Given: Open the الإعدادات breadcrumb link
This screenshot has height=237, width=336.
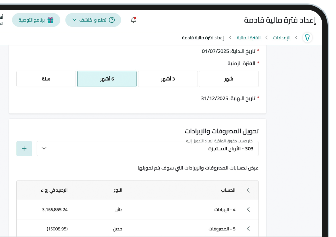Looking at the screenshot, I should pos(282,37).
